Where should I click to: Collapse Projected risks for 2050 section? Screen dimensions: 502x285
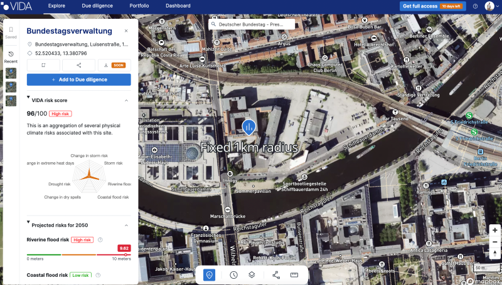pyautogui.click(x=126, y=225)
